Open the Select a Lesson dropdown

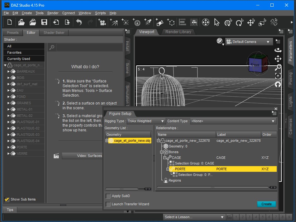(194, 217)
